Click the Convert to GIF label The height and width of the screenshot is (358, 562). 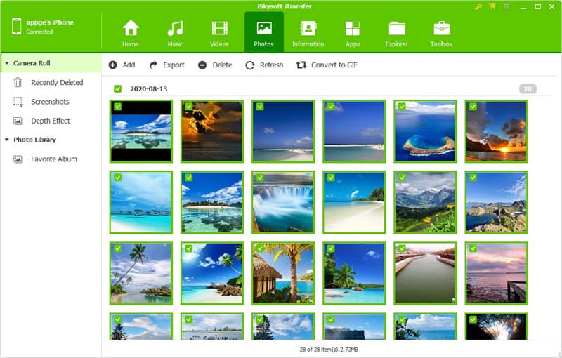pyautogui.click(x=334, y=65)
